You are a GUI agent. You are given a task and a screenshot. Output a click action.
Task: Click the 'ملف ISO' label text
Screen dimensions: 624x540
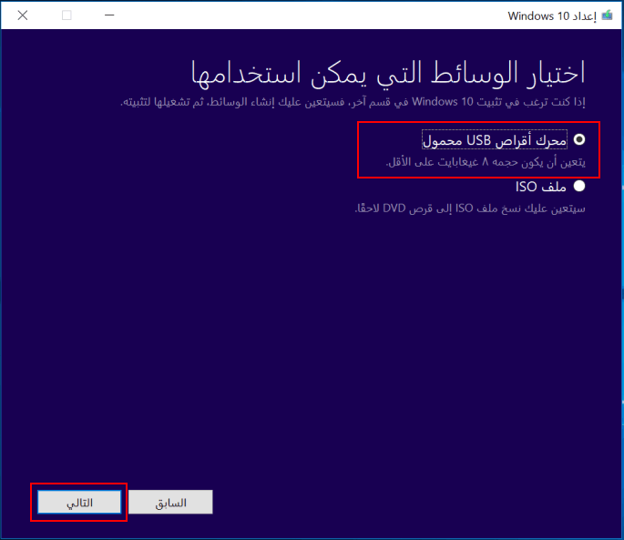click(x=541, y=187)
